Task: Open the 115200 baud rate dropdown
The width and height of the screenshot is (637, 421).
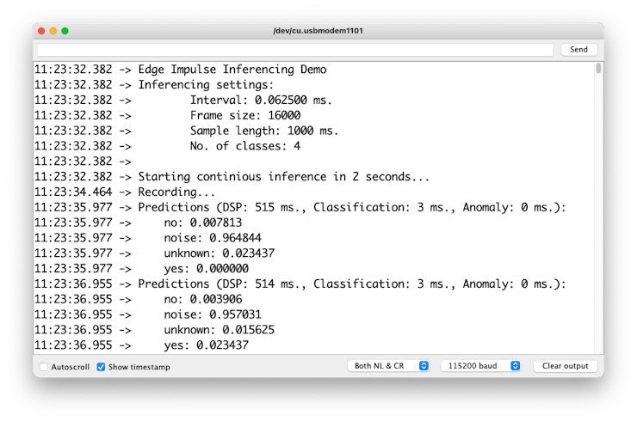Action: tap(480, 366)
